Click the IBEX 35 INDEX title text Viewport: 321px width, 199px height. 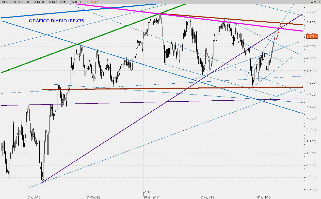tap(19, 2)
